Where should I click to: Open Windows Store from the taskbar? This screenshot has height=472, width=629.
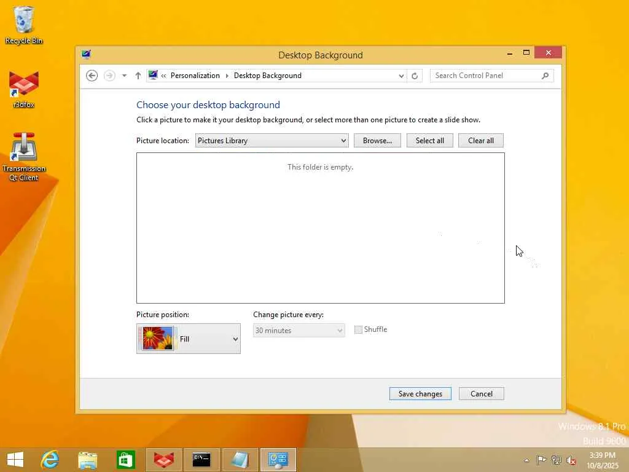[125, 460]
